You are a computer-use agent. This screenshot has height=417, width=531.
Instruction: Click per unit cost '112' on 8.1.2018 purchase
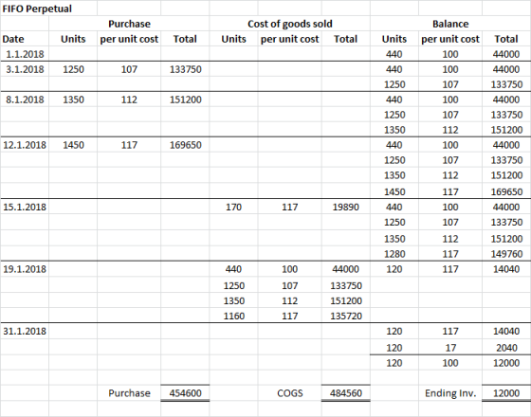129,100
